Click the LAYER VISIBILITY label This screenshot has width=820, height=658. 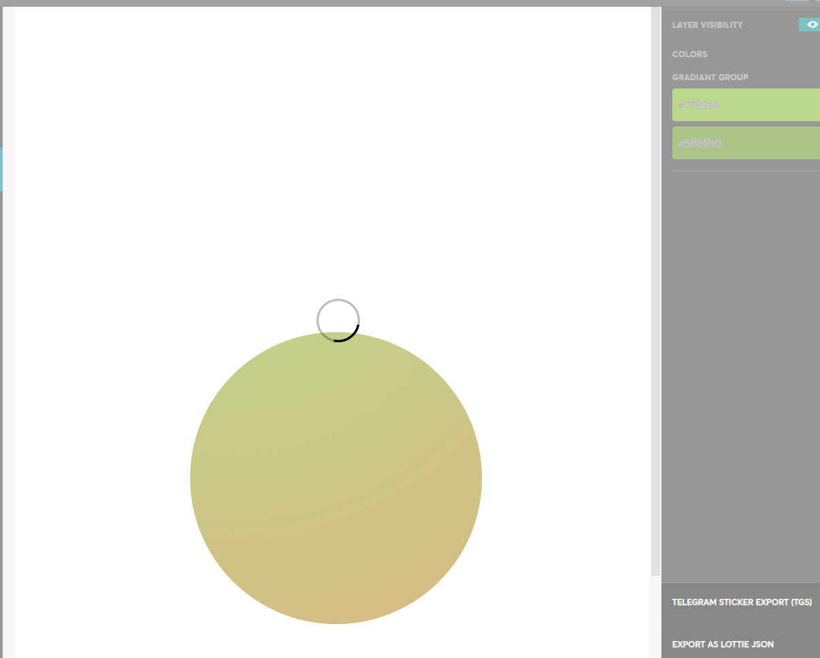coord(706,24)
